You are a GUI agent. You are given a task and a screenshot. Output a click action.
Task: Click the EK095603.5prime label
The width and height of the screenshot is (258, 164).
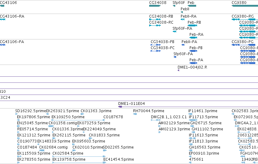(89, 141)
